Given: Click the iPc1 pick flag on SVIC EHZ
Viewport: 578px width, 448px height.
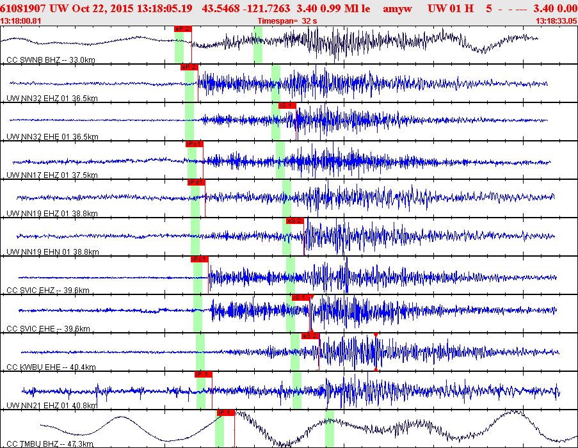Looking at the screenshot, I should 200,259.
